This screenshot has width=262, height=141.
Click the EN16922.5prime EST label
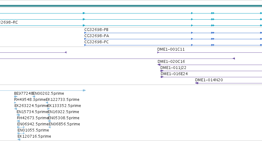(x=63, y=112)
